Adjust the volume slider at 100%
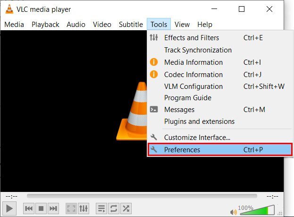The height and width of the screenshot is (217, 294). point(257,210)
